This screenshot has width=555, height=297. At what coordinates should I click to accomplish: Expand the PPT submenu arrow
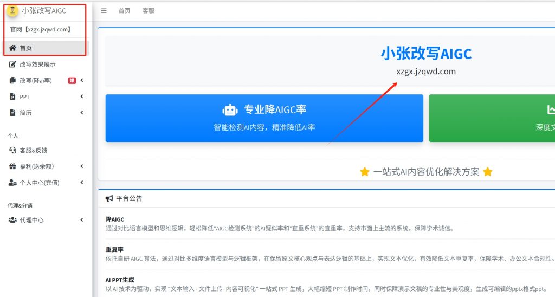tap(82, 97)
